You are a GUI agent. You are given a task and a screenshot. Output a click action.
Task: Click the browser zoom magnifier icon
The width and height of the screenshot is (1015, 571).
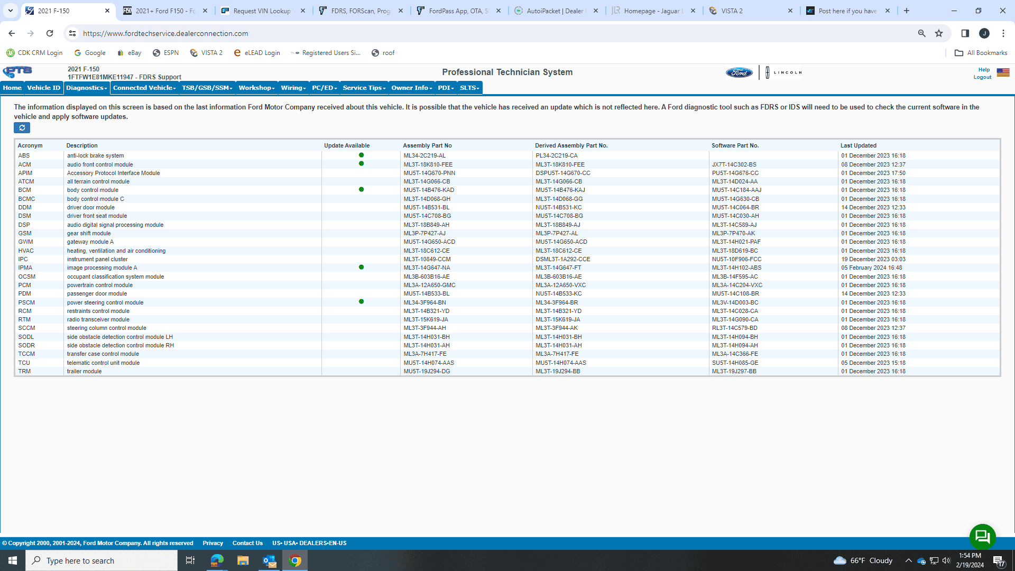[x=921, y=33]
